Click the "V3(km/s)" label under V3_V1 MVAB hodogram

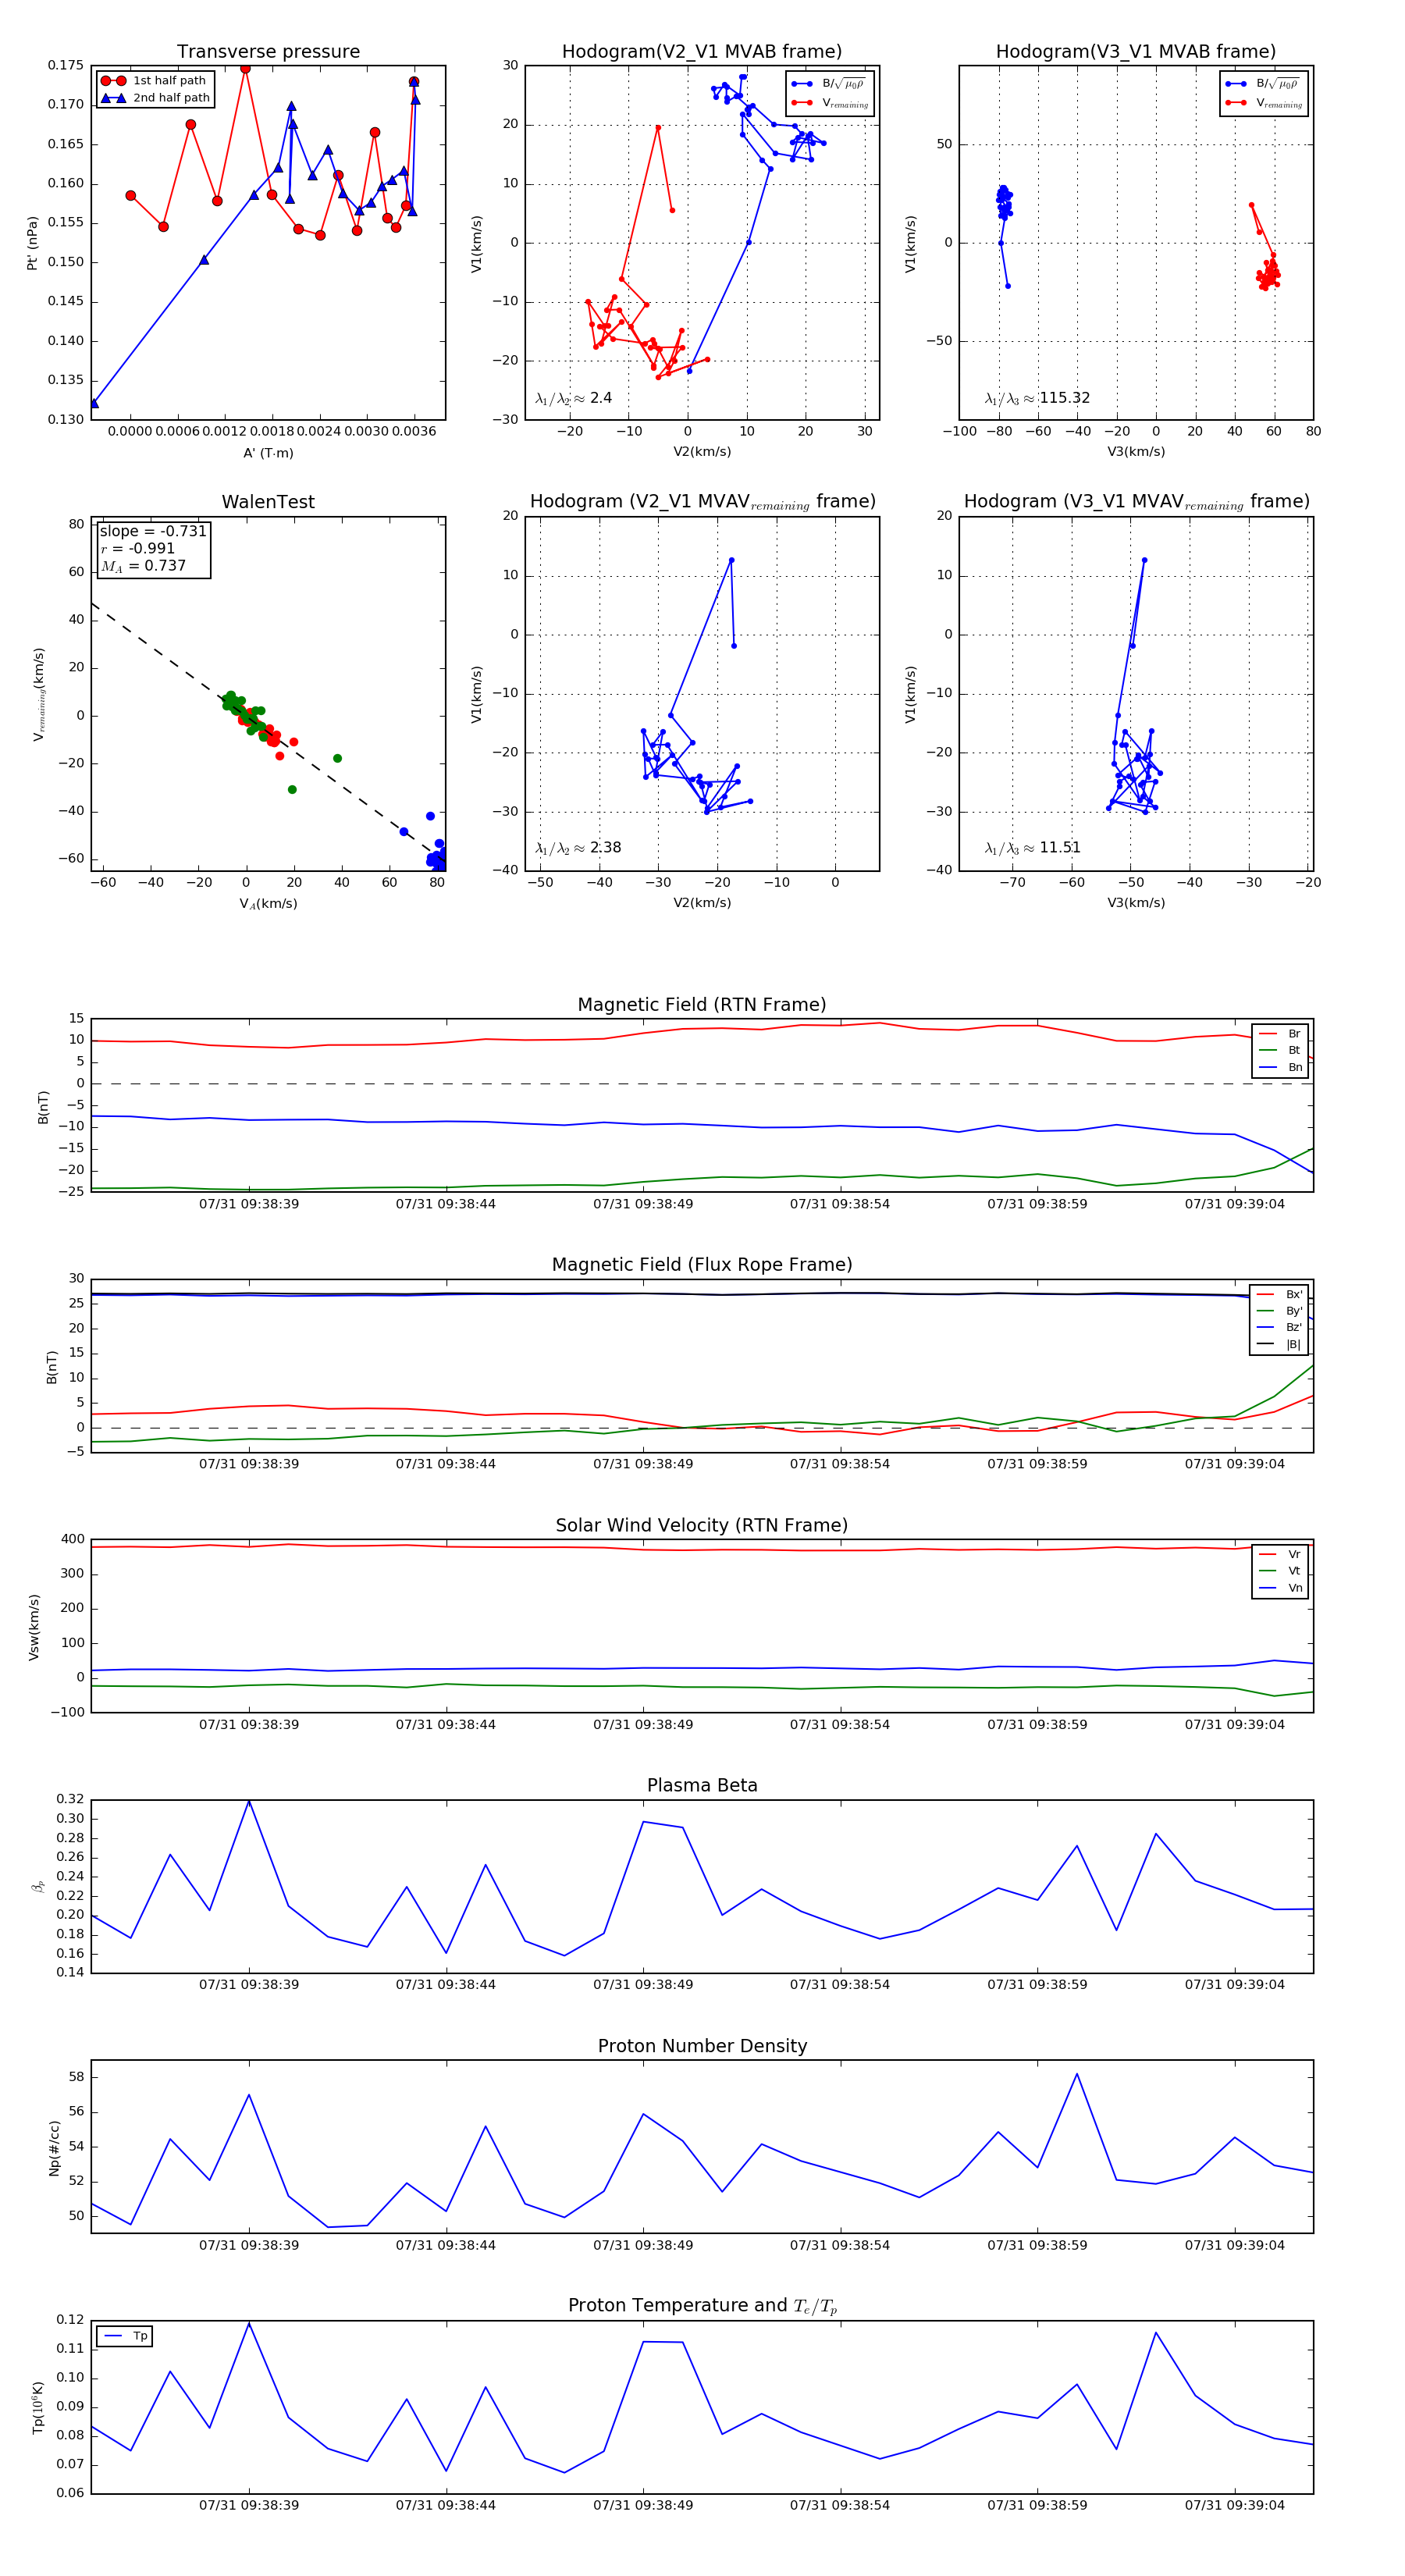(1136, 452)
